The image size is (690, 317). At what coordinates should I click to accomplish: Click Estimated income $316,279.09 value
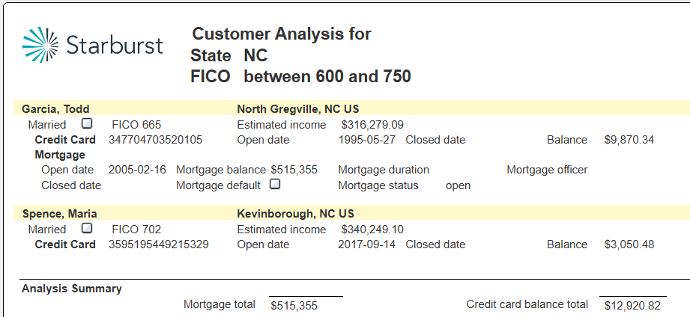372,125
